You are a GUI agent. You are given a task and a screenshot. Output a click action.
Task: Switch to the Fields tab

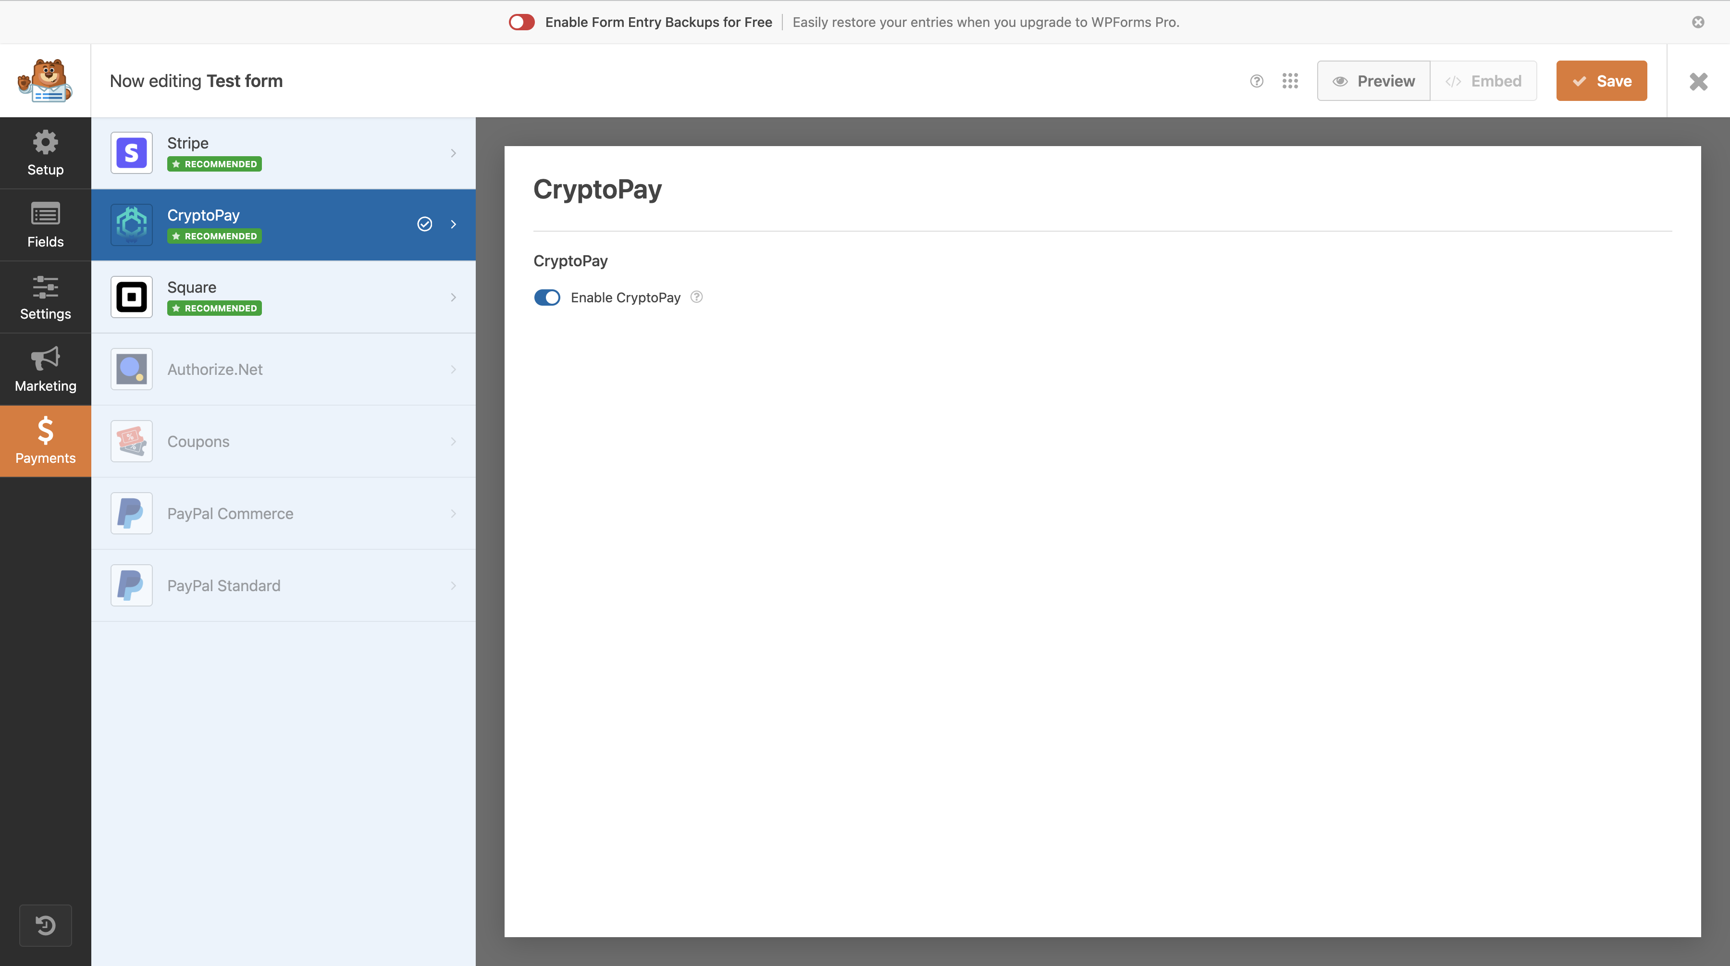point(45,225)
